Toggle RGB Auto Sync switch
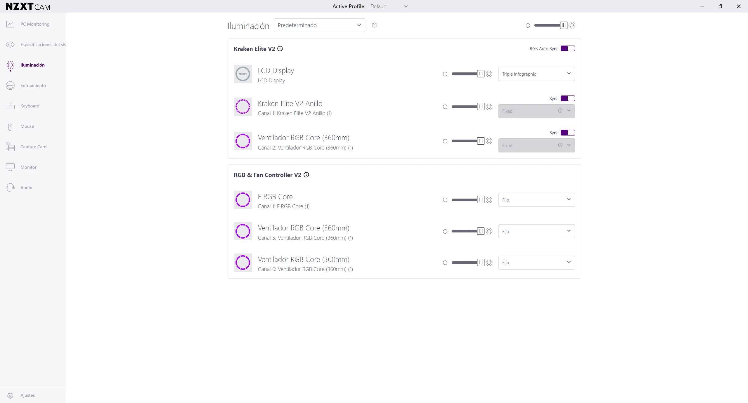The image size is (748, 403). click(x=568, y=48)
